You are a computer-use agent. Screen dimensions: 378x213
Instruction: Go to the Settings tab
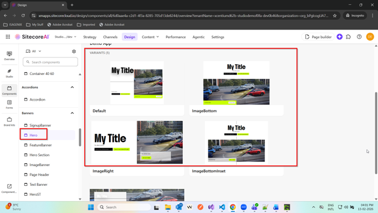pyautogui.click(x=218, y=37)
